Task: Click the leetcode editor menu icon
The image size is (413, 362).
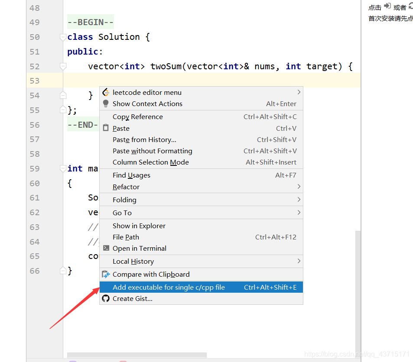Action: click(x=106, y=92)
